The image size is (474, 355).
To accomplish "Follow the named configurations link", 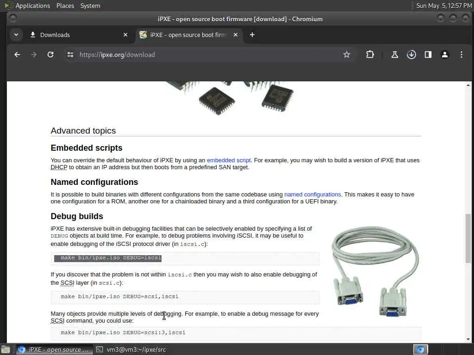I will [x=312, y=195].
